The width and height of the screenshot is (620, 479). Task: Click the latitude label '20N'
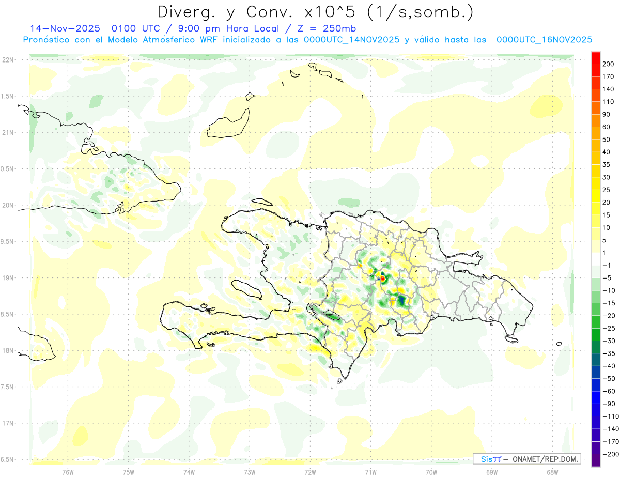coord(7,205)
